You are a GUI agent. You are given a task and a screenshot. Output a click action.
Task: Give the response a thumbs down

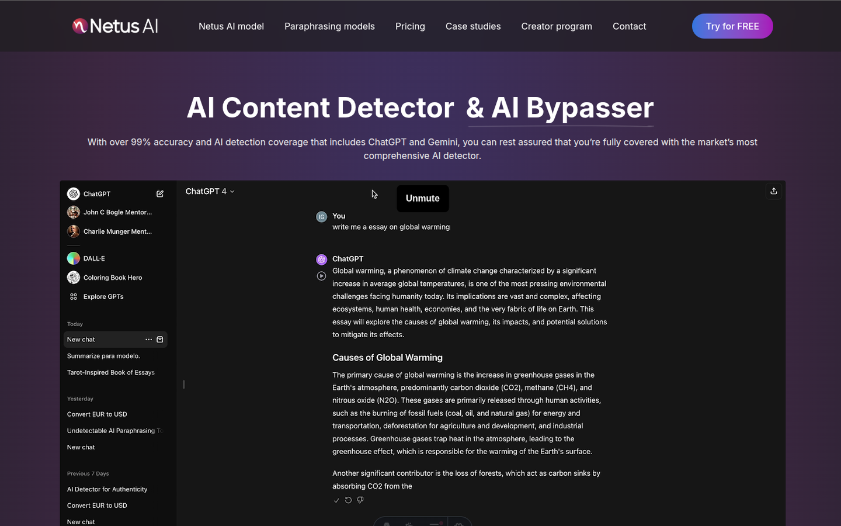click(360, 500)
